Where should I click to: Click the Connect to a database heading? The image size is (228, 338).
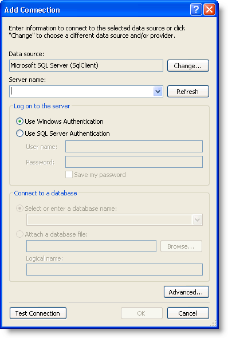click(45, 193)
